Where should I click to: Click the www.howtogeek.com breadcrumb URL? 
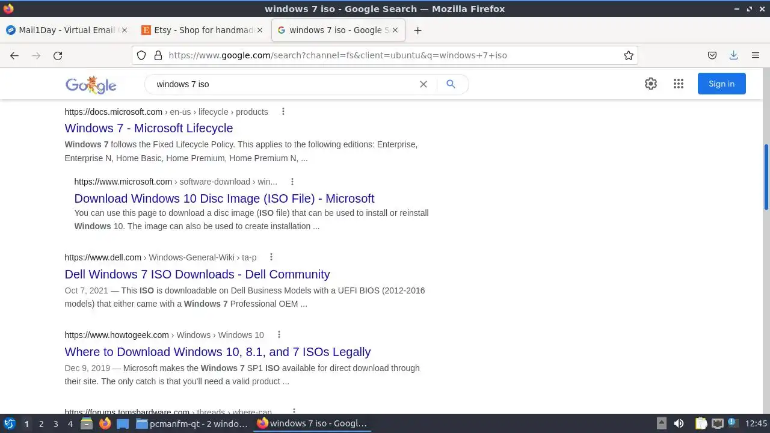164,335
